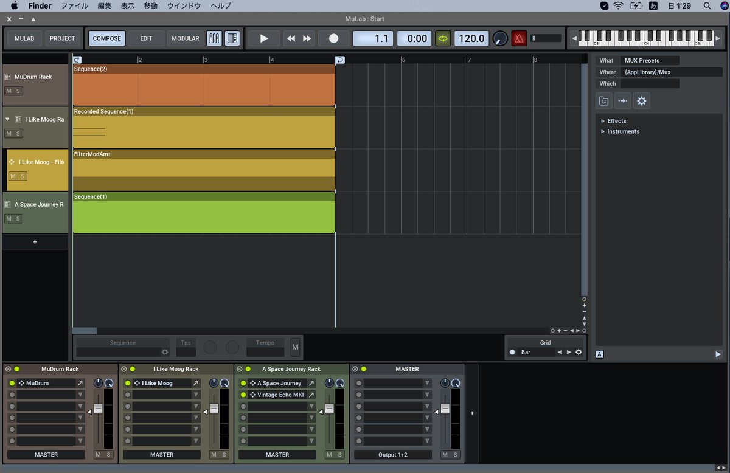Open the MULAB menu button
730x473 pixels.
point(24,38)
